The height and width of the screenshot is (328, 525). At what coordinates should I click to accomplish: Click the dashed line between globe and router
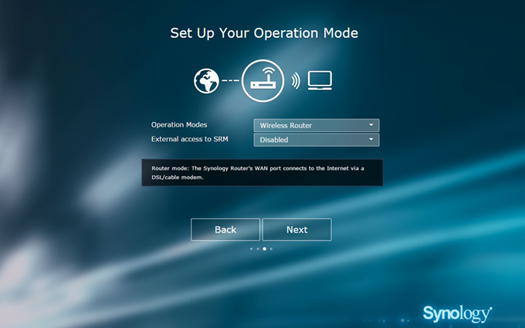[230, 81]
